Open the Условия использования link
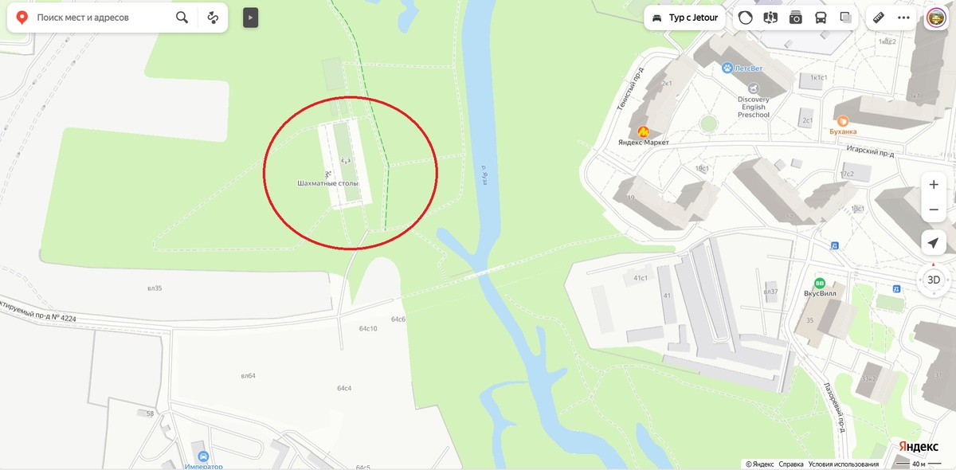 point(843,464)
